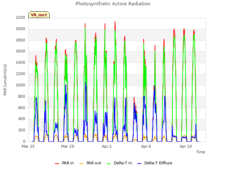Click the VR_met annotation label
This screenshot has height=170, width=227.
39,15
